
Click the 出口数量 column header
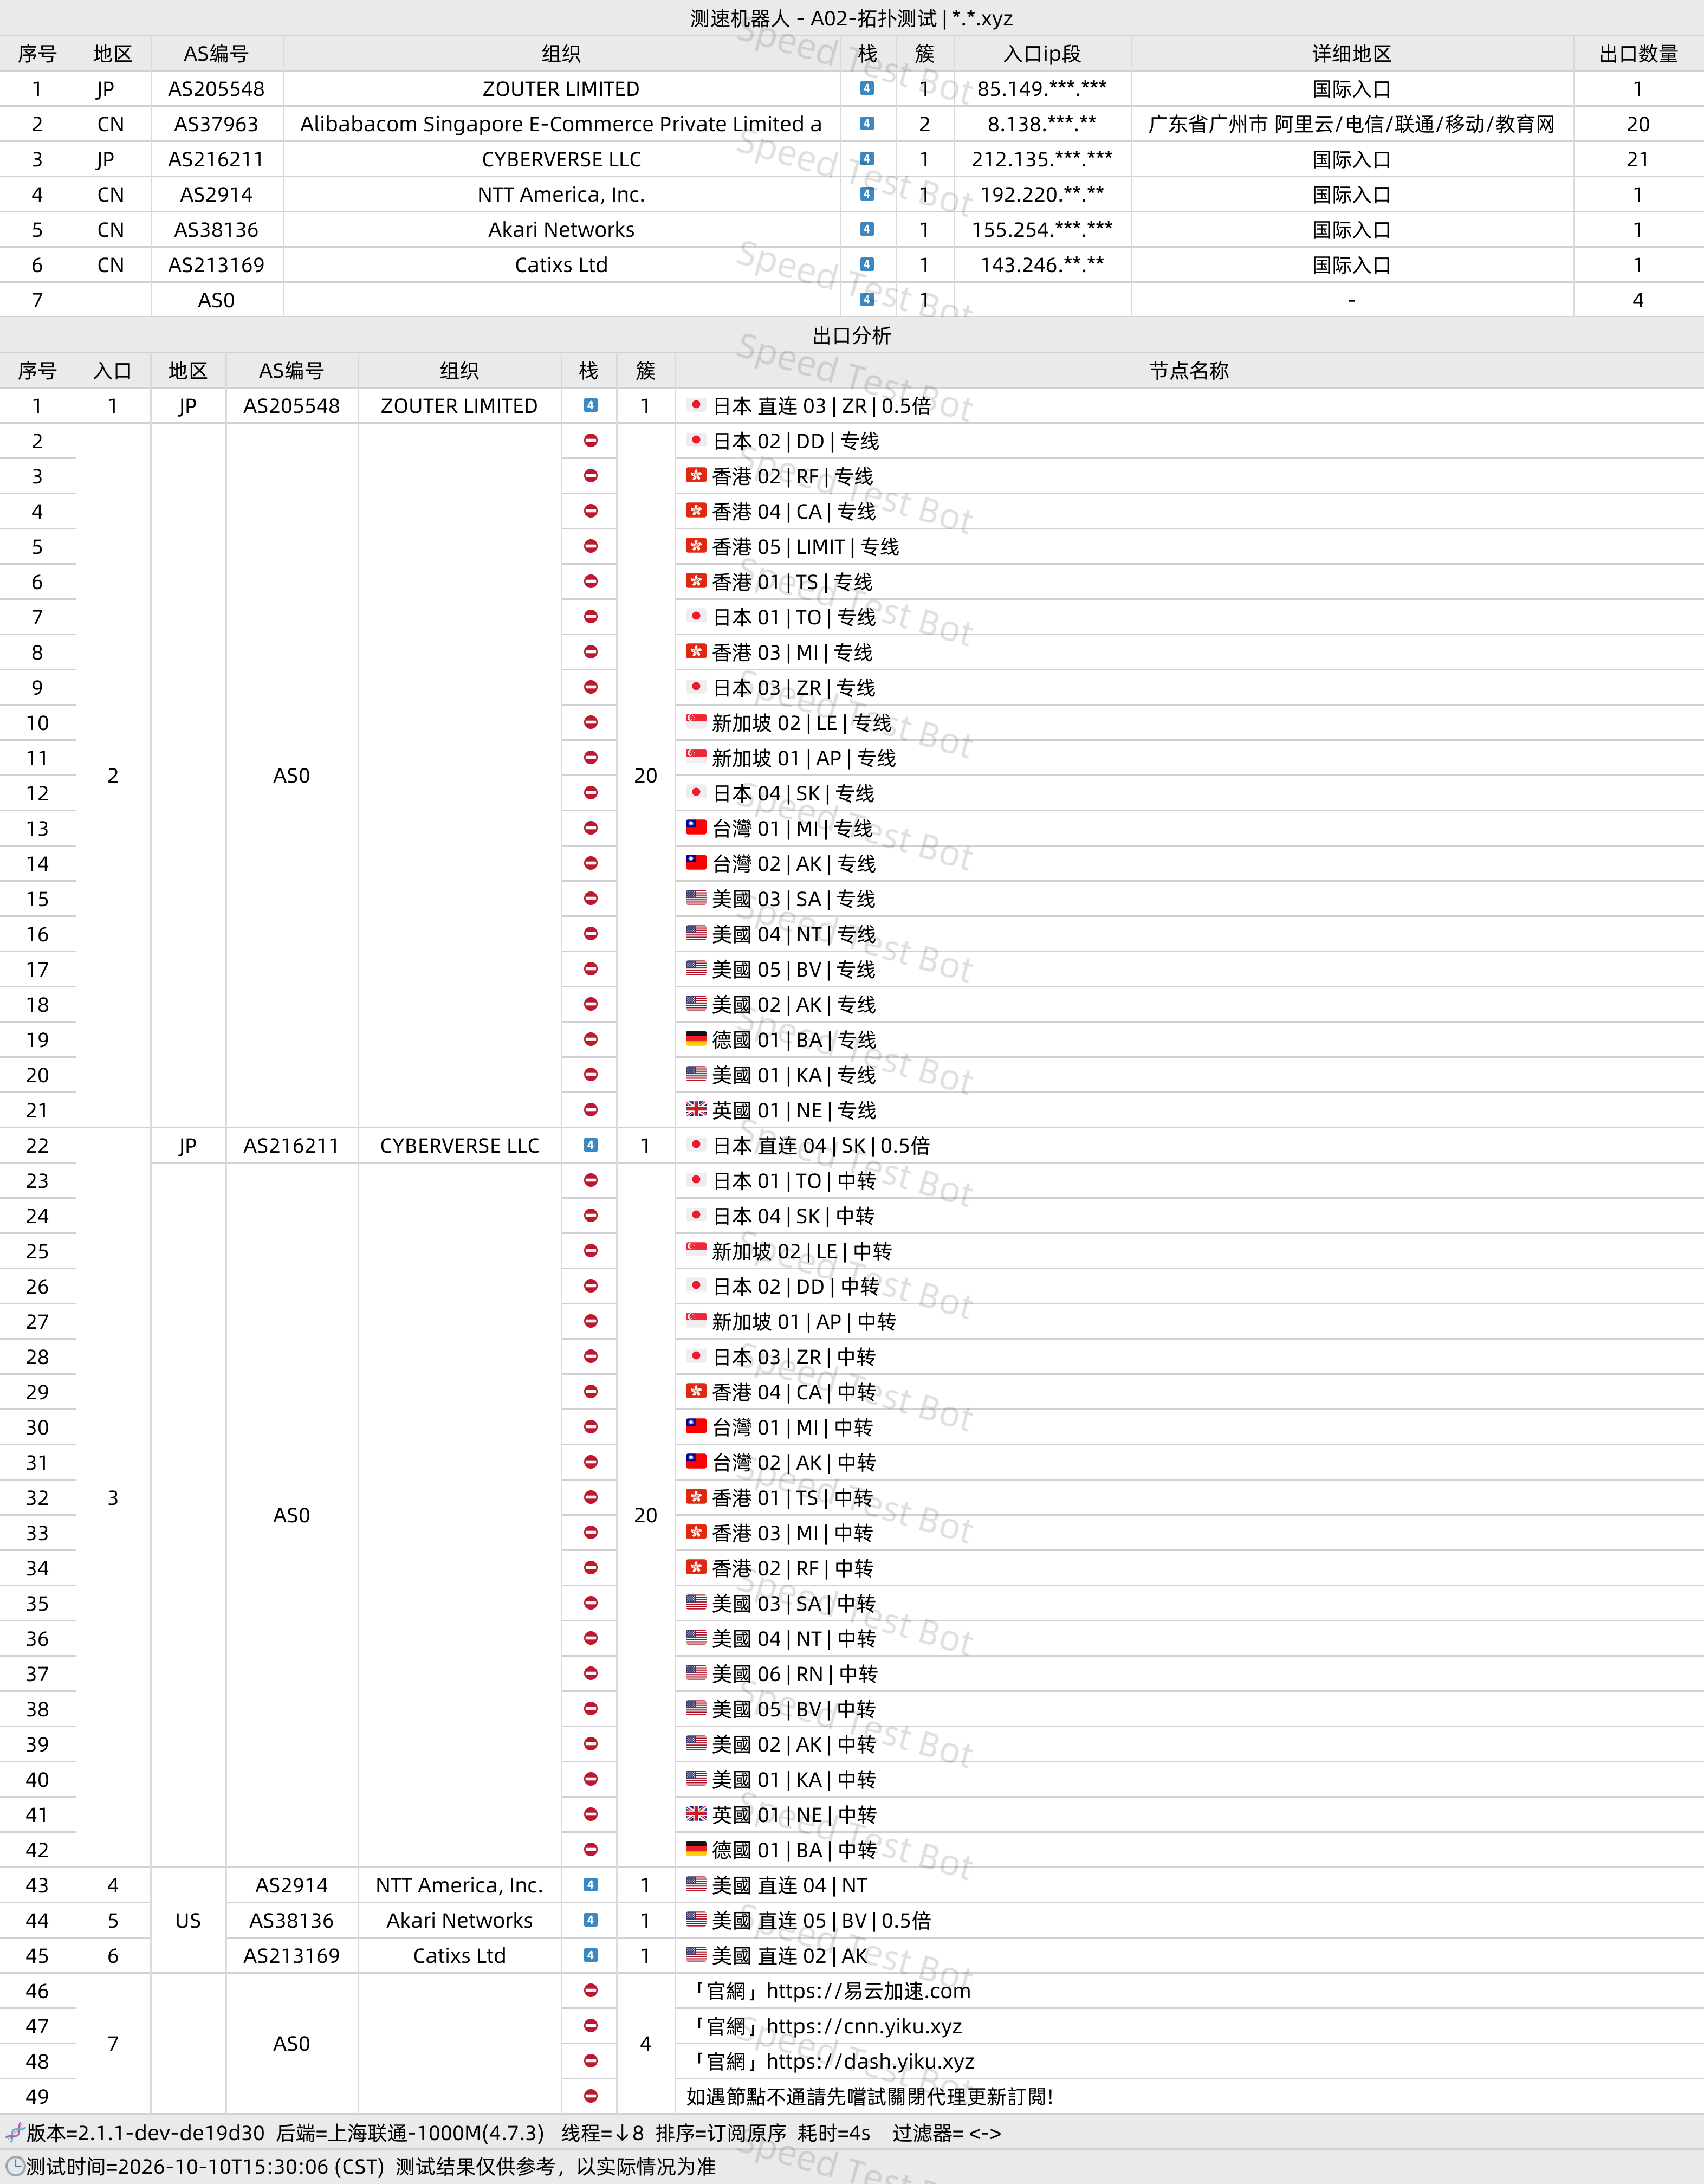[1638, 54]
